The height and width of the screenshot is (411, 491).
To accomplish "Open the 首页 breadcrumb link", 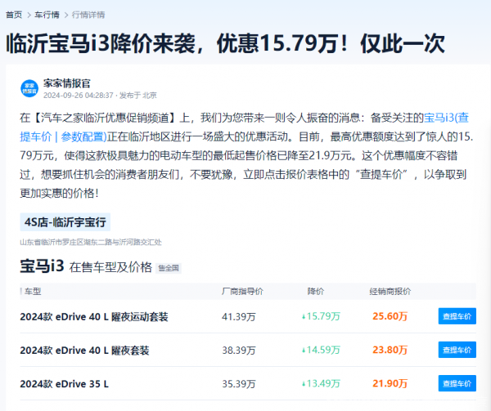I will 14,15.
